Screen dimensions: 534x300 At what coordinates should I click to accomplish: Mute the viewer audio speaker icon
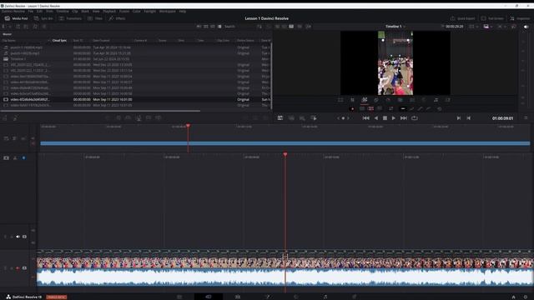pos(526,27)
